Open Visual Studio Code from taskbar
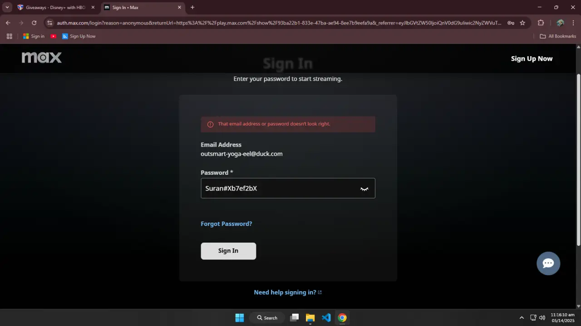 (326, 318)
